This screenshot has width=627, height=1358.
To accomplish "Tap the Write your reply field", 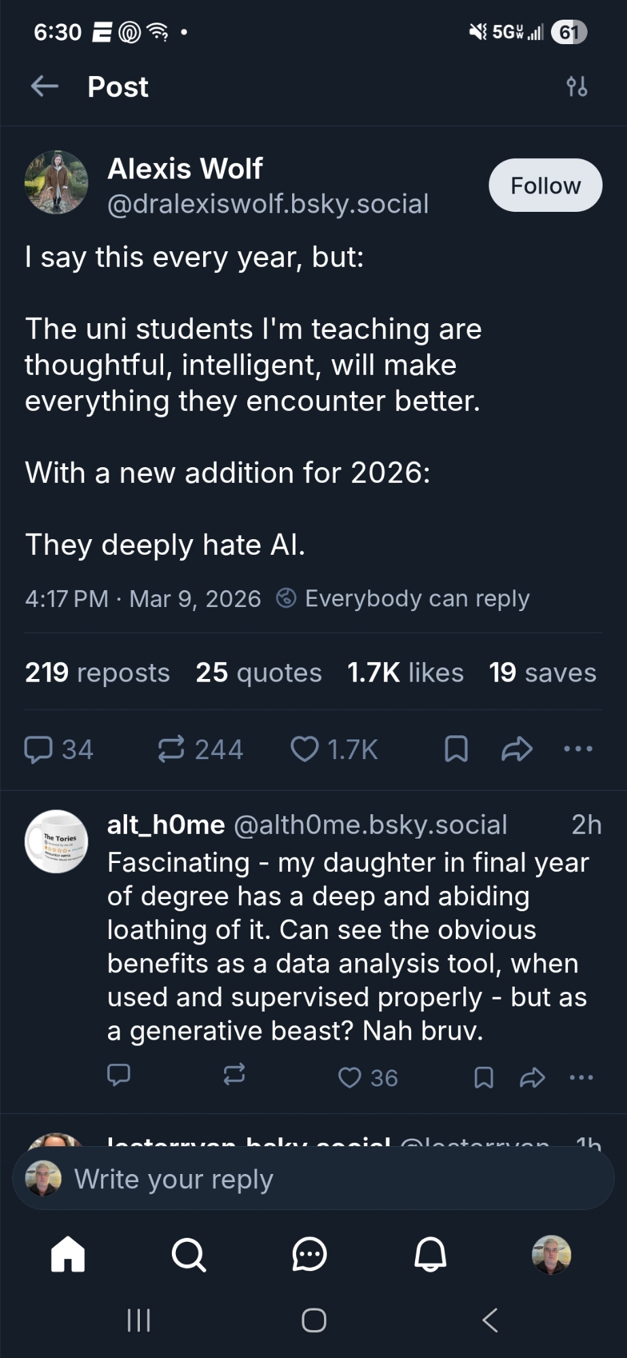I will pyautogui.click(x=312, y=1179).
